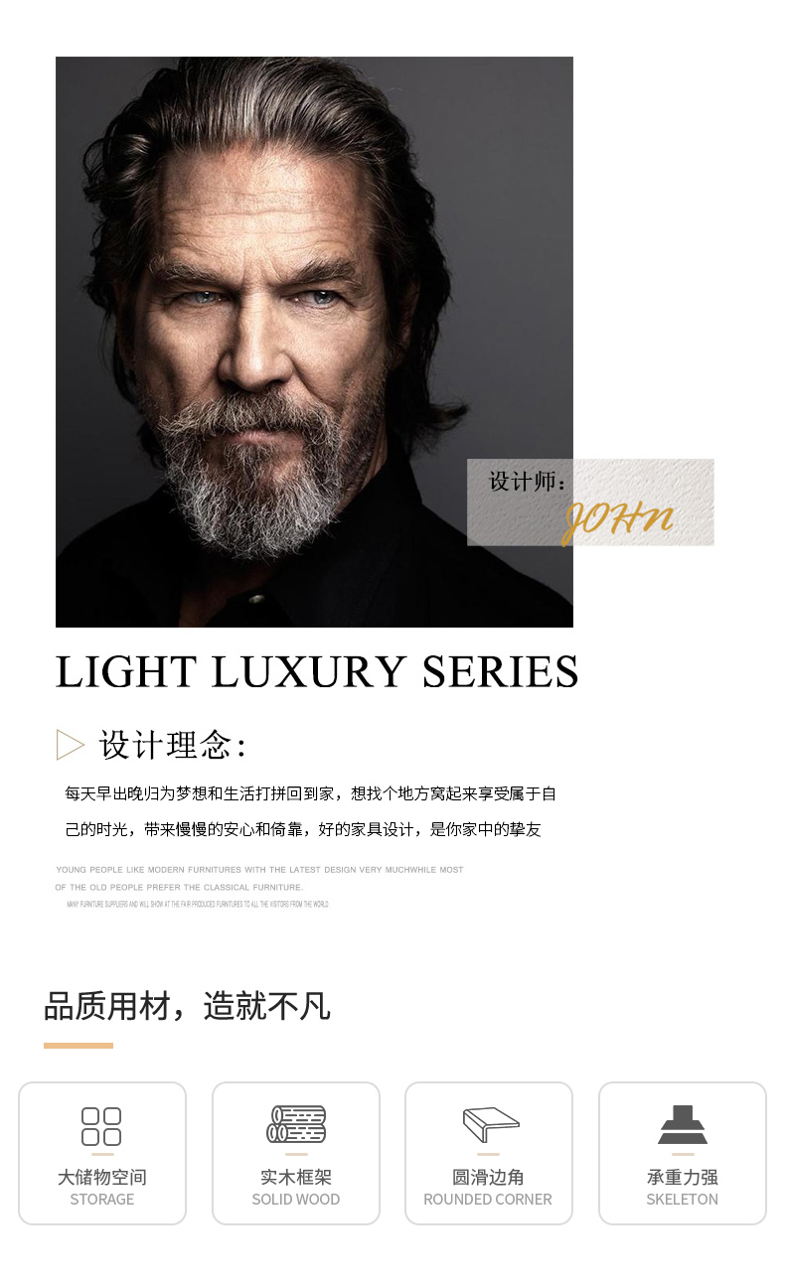Click the four-squares storage icon

101,1126
